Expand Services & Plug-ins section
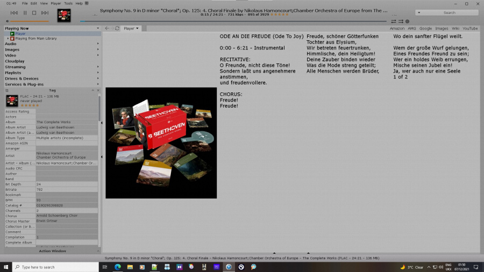The height and width of the screenshot is (272, 484). point(98,84)
